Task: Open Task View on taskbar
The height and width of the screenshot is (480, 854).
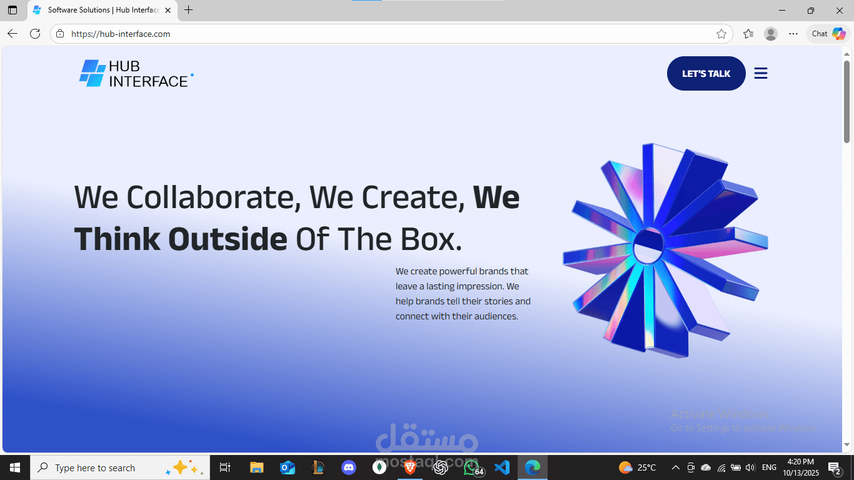Action: [225, 467]
